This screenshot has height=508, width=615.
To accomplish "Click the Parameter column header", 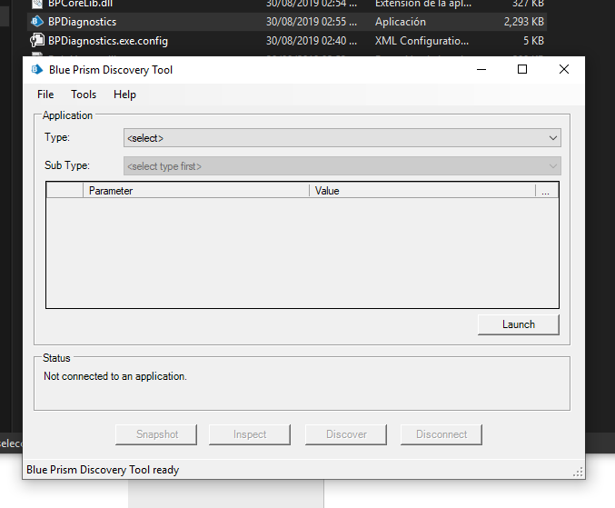I will pyautogui.click(x=196, y=191).
